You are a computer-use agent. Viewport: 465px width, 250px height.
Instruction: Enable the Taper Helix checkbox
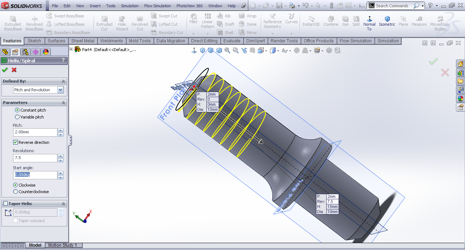coord(5,204)
